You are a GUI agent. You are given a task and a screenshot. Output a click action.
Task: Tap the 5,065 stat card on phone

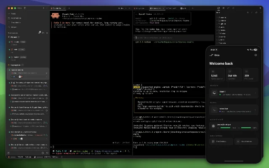217,74
